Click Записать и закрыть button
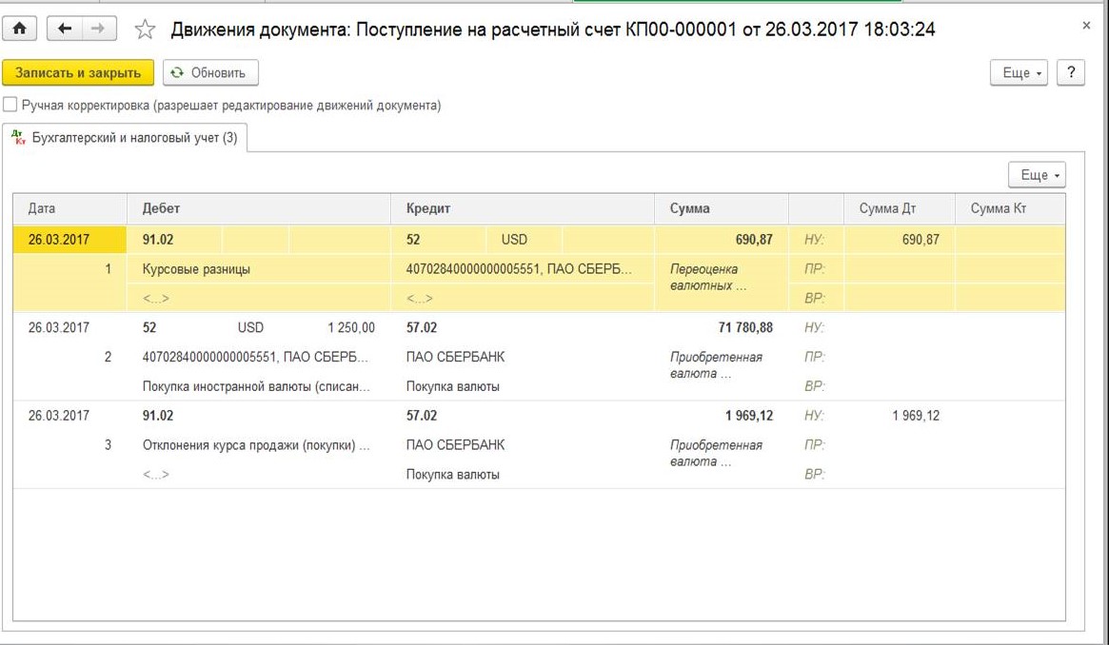Viewport: 1109px width, 645px height. (78, 72)
